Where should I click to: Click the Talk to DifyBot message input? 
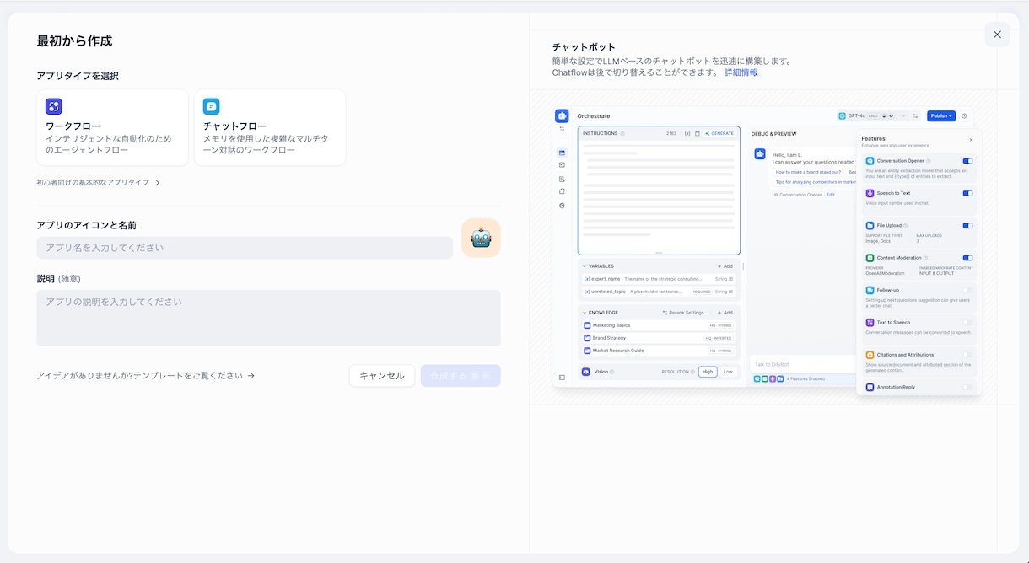point(802,364)
